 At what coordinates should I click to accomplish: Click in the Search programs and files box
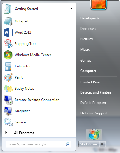[x=39, y=144]
